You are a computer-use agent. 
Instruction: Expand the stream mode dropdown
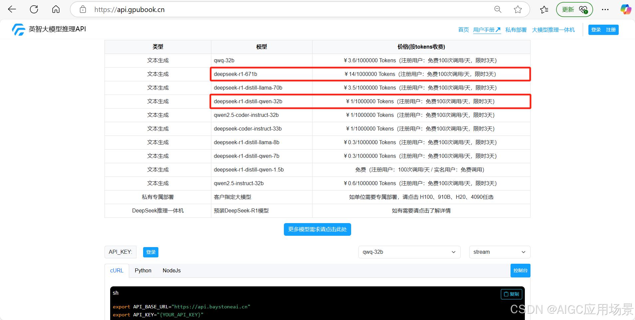tap(500, 252)
